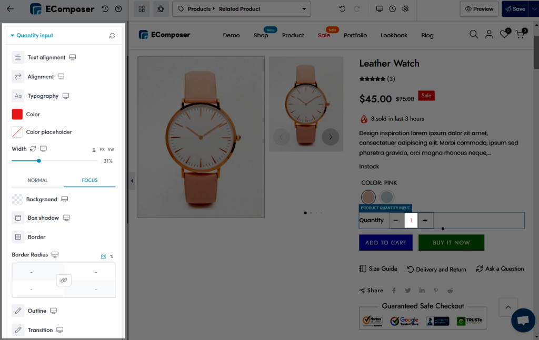Viewport: 539px width, 340px height.
Task: Collapse the Quantity input section
Action: (x=13, y=35)
